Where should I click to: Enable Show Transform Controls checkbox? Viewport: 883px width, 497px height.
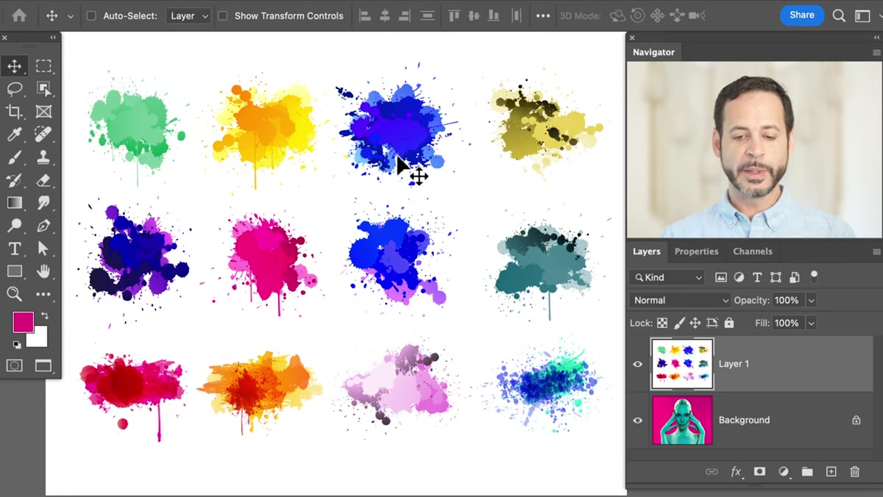pos(222,15)
